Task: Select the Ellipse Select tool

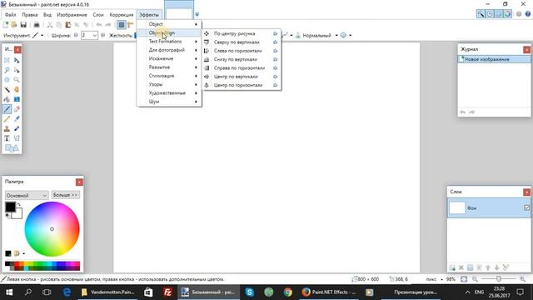Action: click(x=7, y=80)
